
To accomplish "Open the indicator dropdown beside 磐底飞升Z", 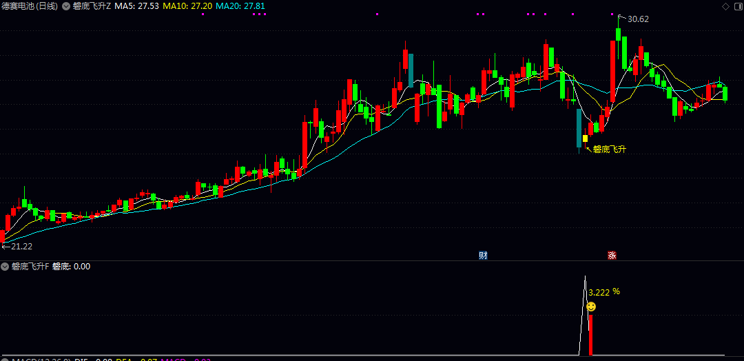I will point(65,6).
